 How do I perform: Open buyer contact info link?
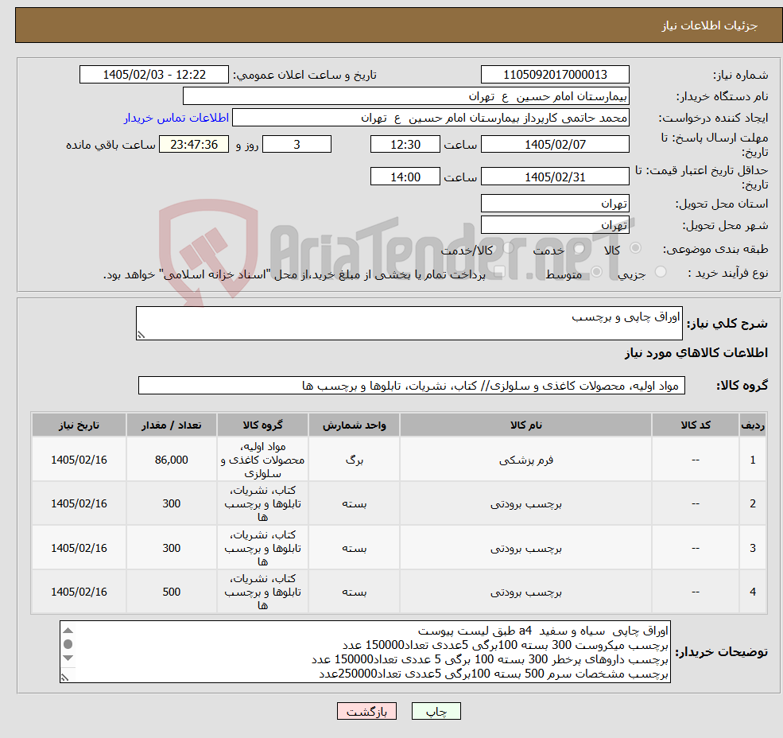click(176, 118)
